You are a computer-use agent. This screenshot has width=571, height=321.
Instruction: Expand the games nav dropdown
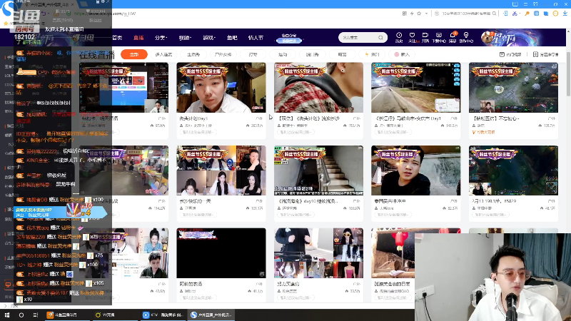pyautogui.click(x=209, y=38)
